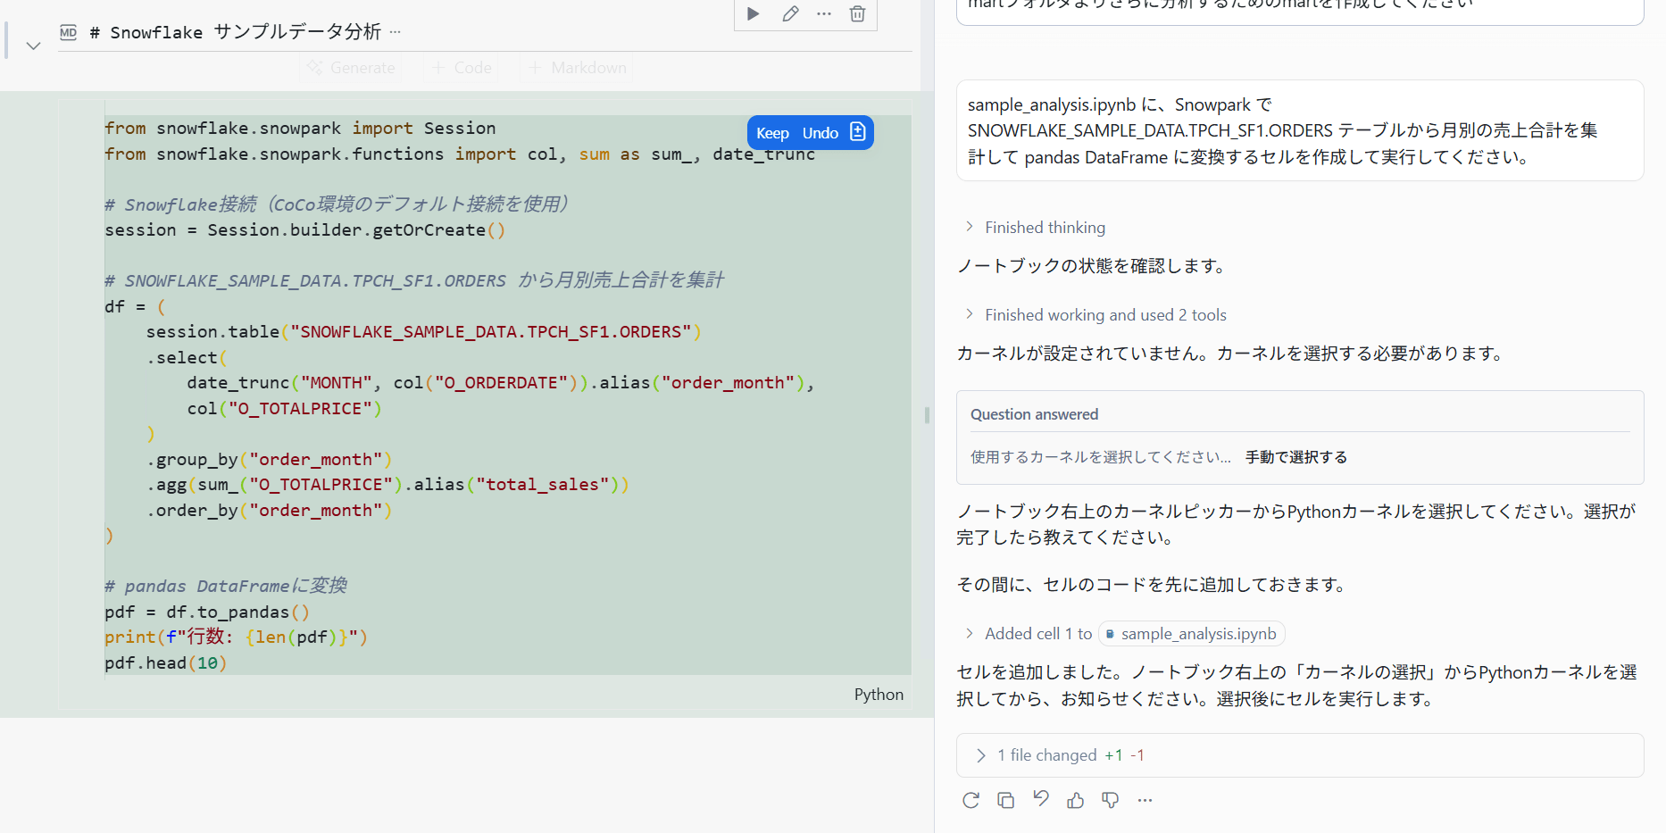This screenshot has width=1666, height=833.
Task: Give thumbs up to the response
Action: coord(1075,800)
